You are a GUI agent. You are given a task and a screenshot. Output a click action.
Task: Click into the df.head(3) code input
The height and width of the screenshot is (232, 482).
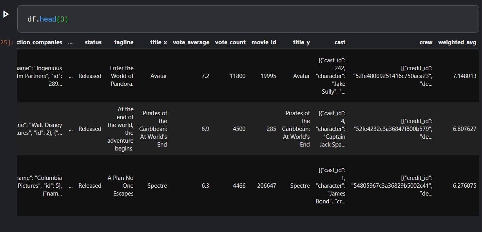click(x=248, y=19)
